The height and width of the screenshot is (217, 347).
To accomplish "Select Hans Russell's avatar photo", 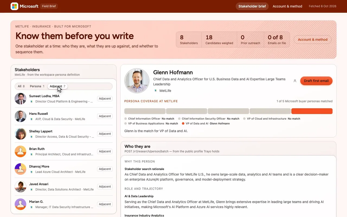I will pyautogui.click(x=21, y=116).
